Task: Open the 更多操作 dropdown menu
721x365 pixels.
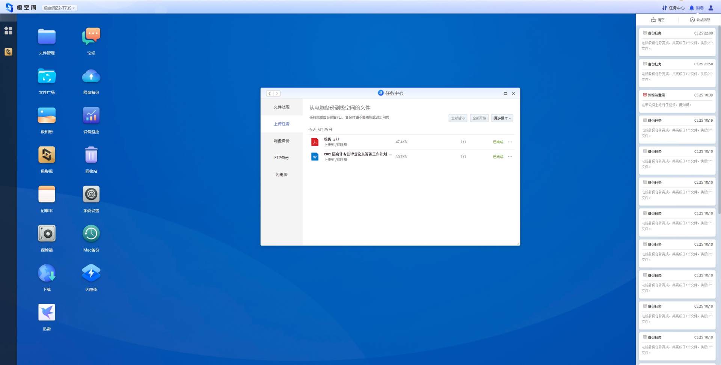Action: [x=502, y=118]
